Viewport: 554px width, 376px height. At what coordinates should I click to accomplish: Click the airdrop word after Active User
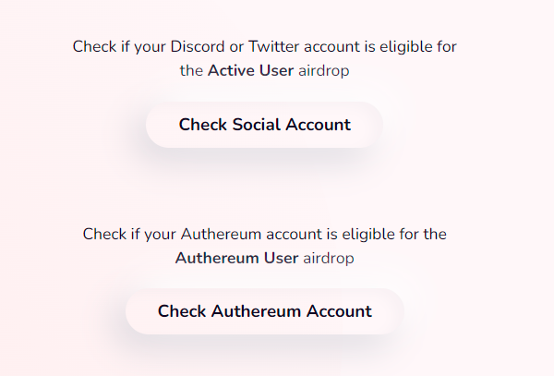coord(324,71)
